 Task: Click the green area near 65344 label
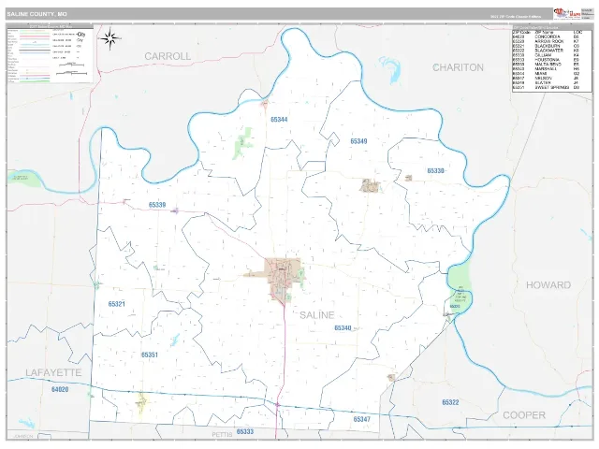click(x=243, y=142)
